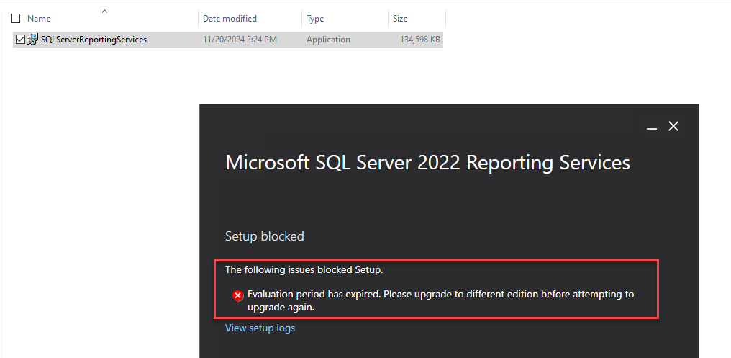Sort by the Date modified column header

[x=230, y=19]
